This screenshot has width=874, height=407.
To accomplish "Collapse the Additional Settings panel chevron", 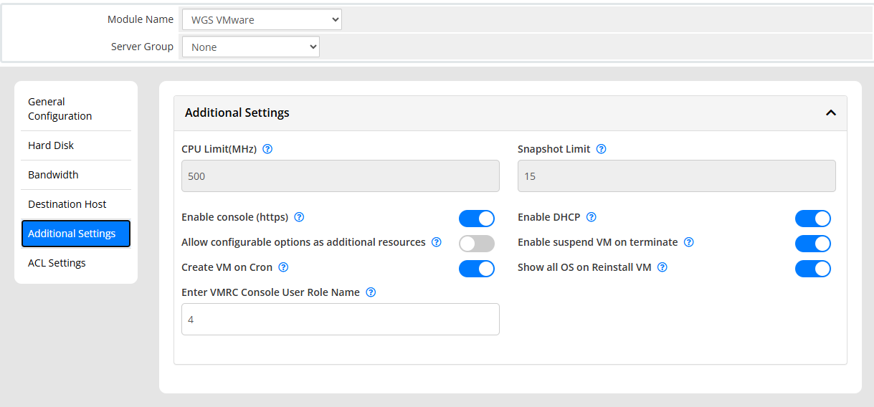I will click(831, 112).
